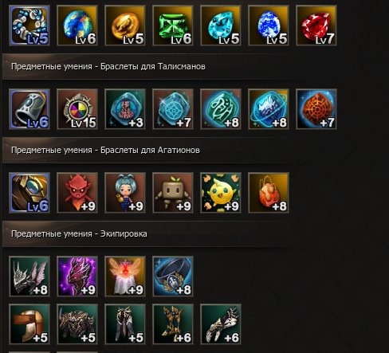The height and width of the screenshot is (353, 389).
Task: Click the blue-haired girl +9 agathion
Action: [x=125, y=193]
